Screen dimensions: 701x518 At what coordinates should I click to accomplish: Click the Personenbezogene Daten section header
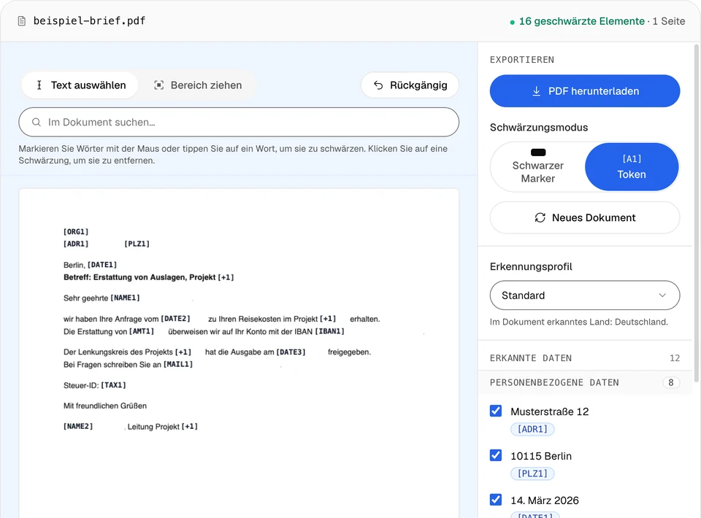click(x=585, y=383)
